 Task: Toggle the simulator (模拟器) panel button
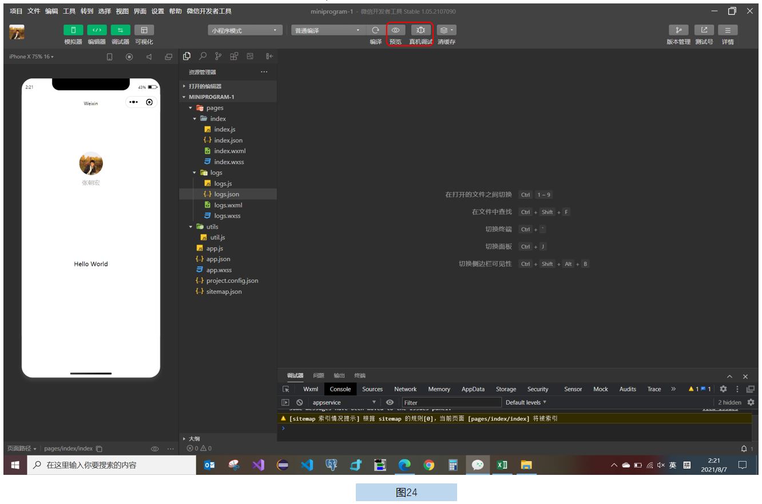pyautogui.click(x=73, y=30)
